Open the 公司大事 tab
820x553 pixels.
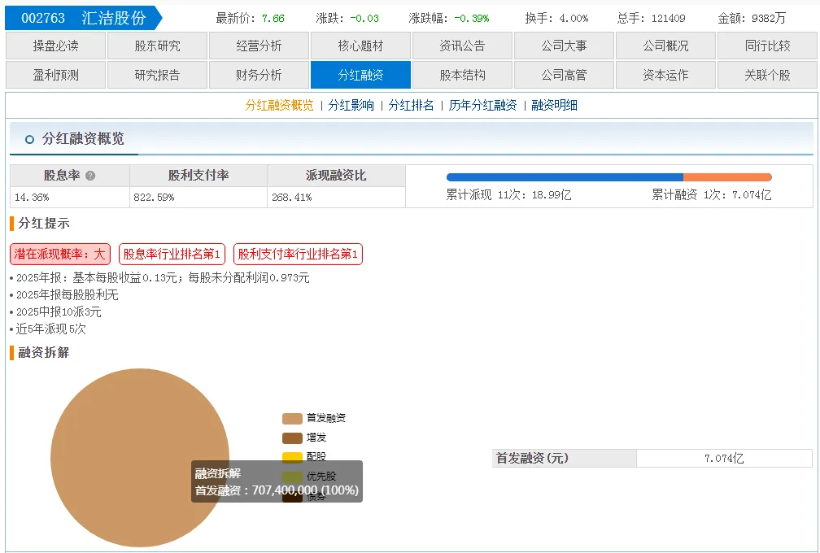coord(564,46)
